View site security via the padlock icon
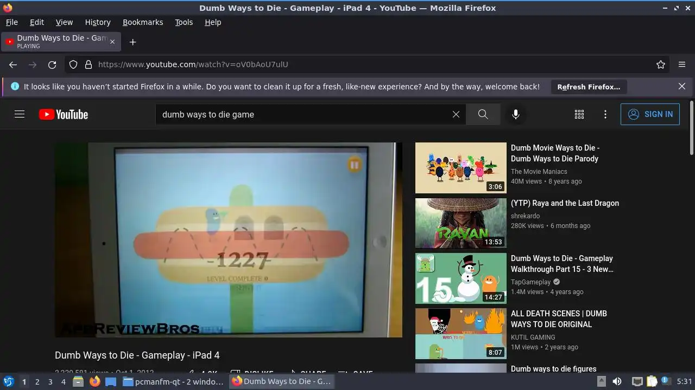695x390 pixels. point(89,64)
